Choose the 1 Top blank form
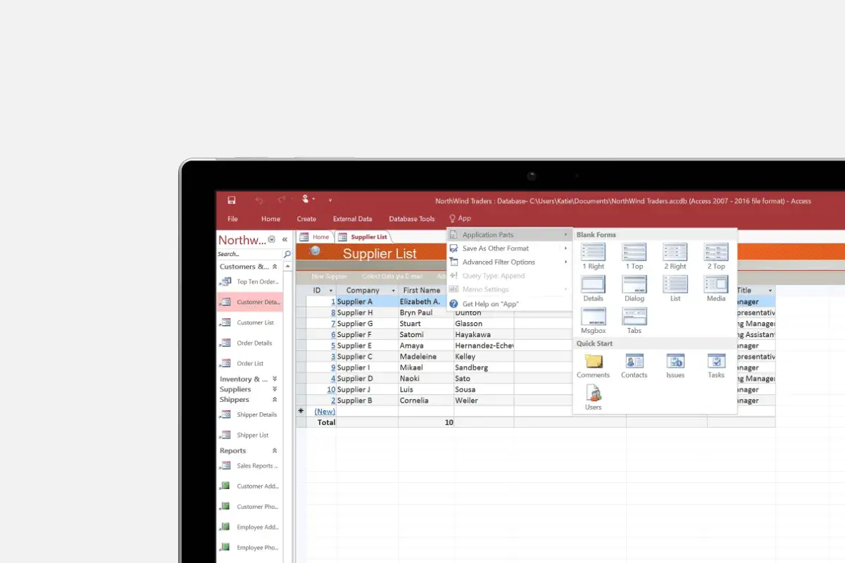Image resolution: width=845 pixels, height=563 pixels. click(634, 256)
